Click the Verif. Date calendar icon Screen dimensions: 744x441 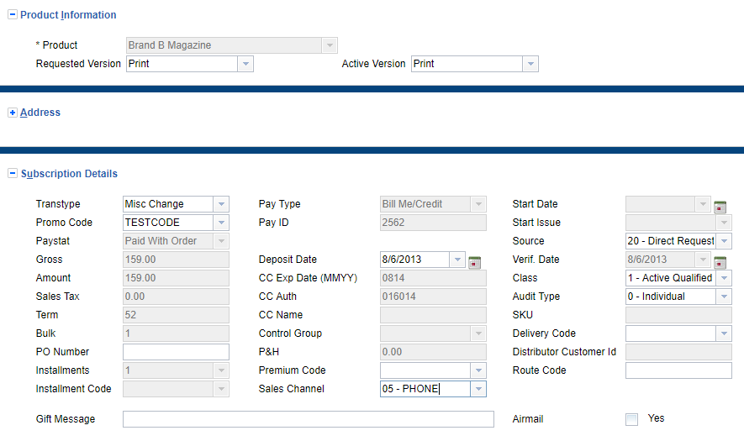coord(720,262)
